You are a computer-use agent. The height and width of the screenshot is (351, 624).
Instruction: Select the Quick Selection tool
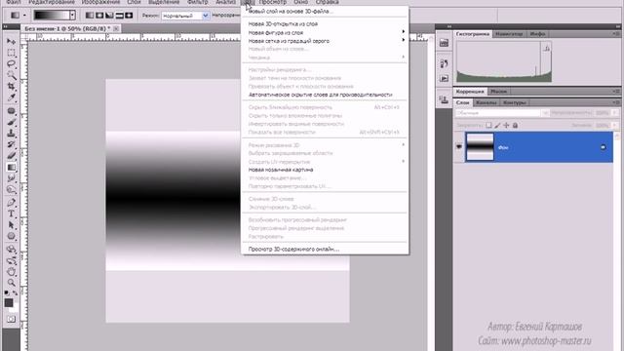pyautogui.click(x=11, y=75)
